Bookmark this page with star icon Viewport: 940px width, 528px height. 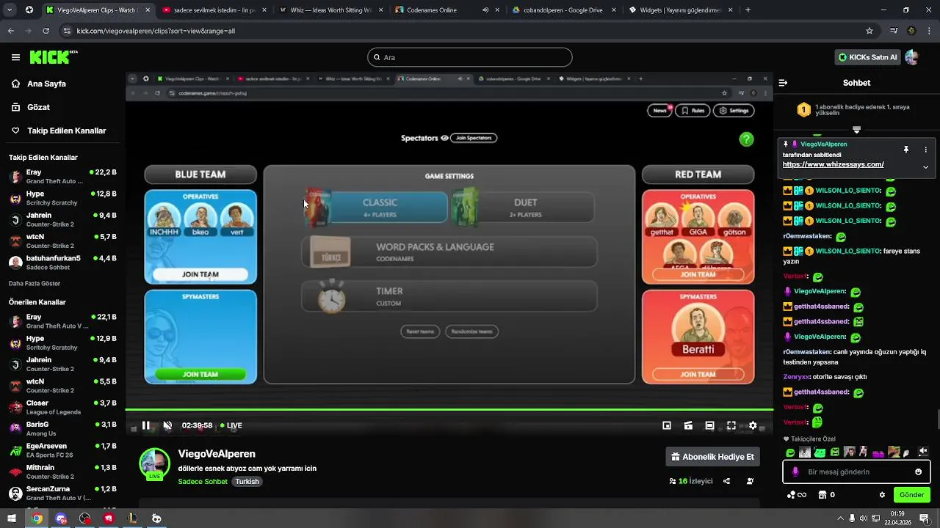click(x=869, y=31)
